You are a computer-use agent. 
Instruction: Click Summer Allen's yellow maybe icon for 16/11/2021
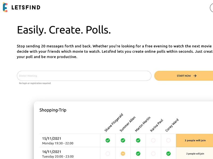pyautogui.click(x=123, y=154)
